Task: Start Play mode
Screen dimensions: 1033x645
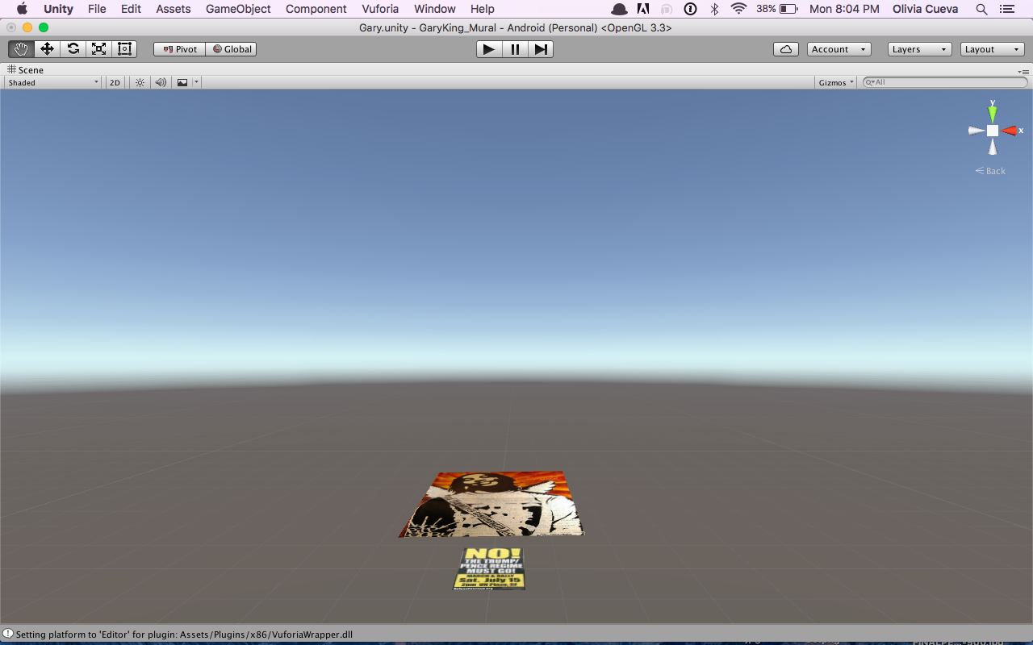Action: click(x=489, y=49)
